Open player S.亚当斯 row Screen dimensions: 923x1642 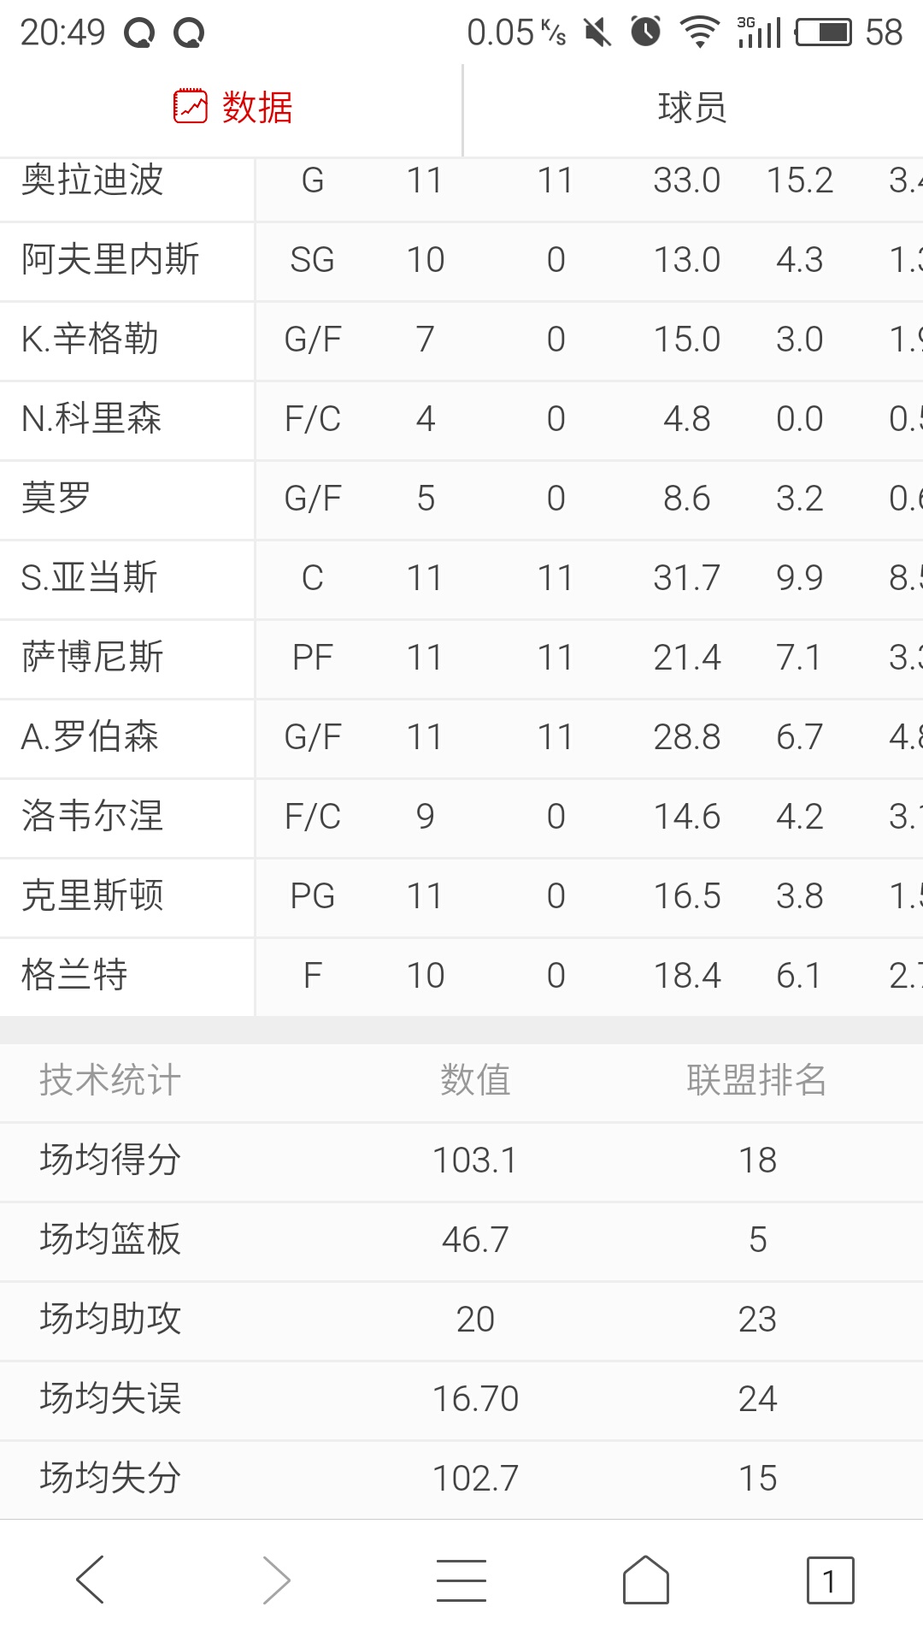pyautogui.click(x=461, y=578)
